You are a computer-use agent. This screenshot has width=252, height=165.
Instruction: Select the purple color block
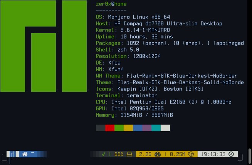147,128
